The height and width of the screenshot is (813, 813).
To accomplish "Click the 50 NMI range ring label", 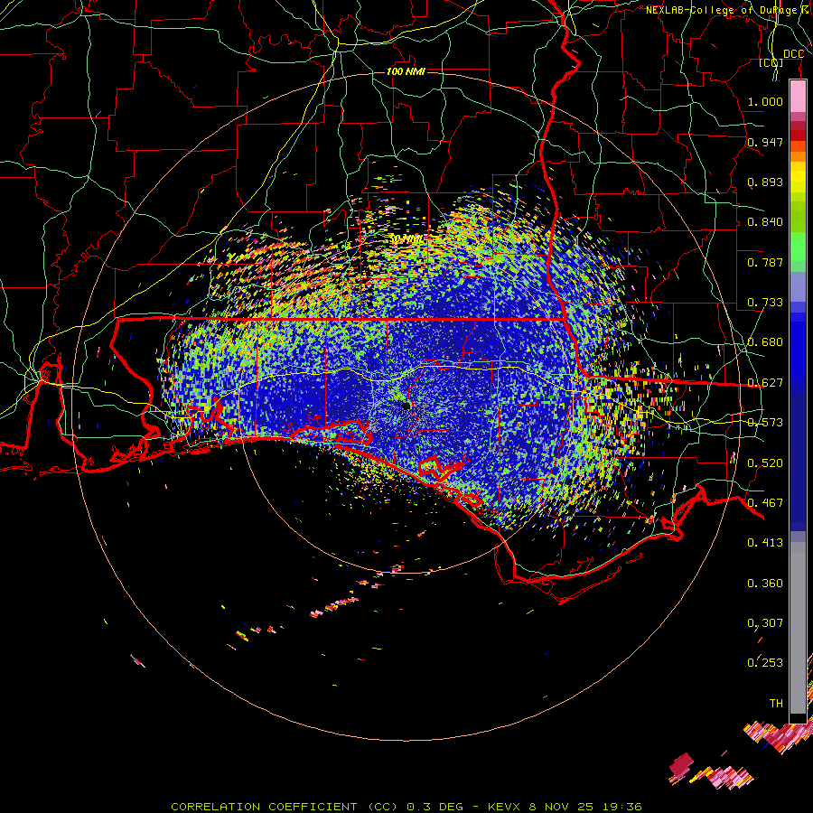I will [406, 239].
